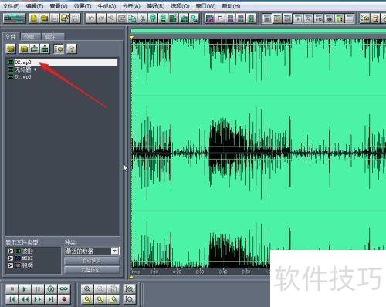The height and width of the screenshot is (307, 386).
Task: Click the 自动播放 button
Action: (x=92, y=261)
